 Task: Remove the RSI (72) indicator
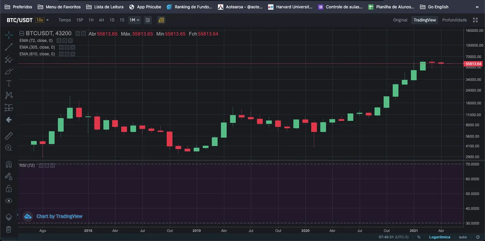pos(52,165)
